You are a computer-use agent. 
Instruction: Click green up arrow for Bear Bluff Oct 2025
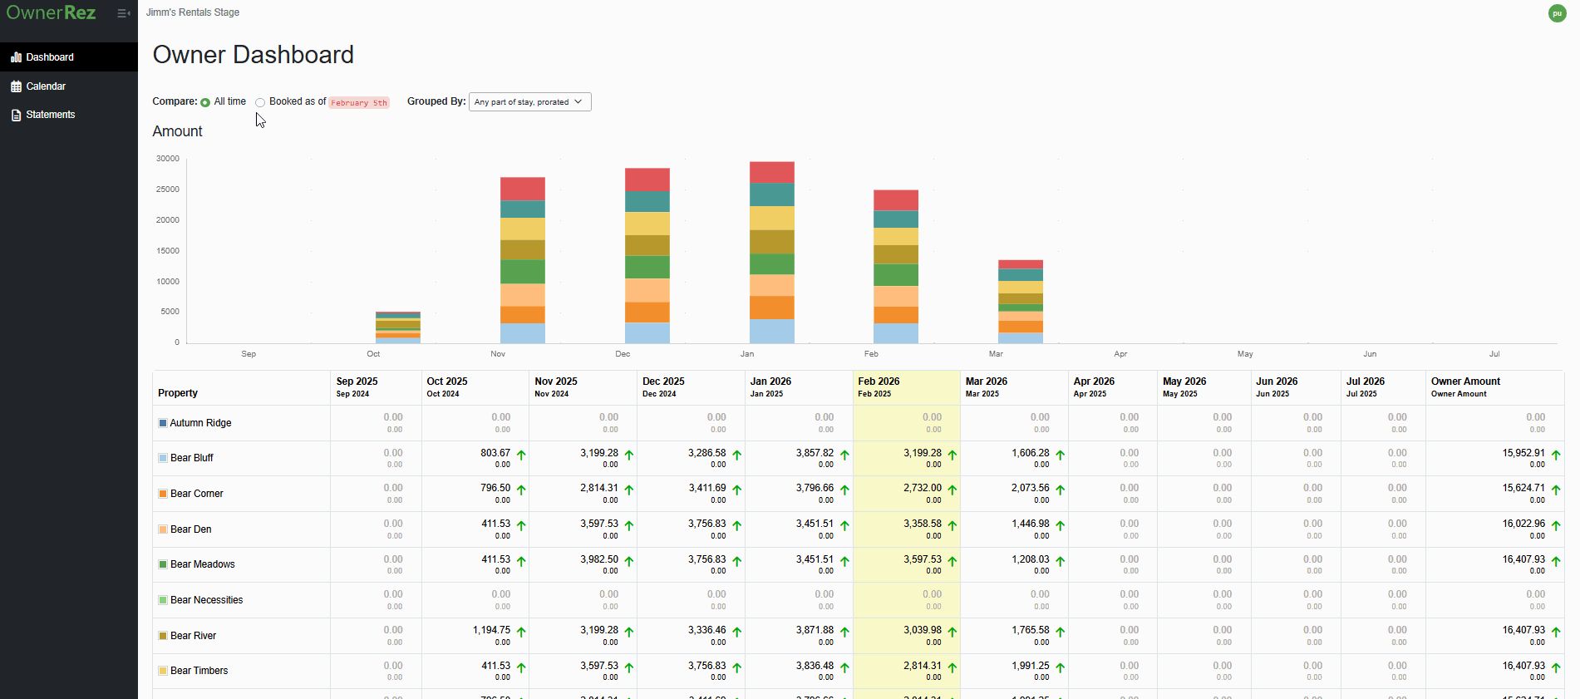pos(521,455)
